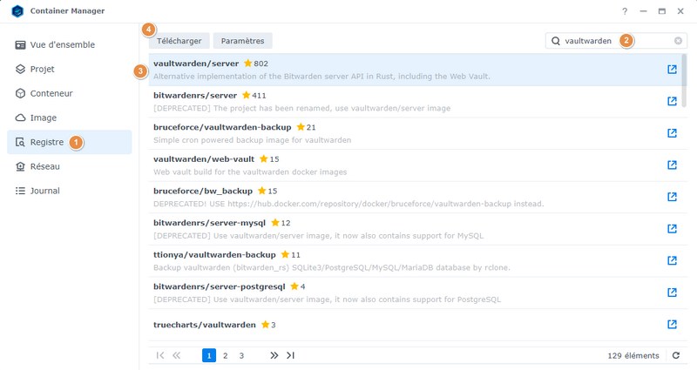Open external link for bruceforce/bw_backup
The image size is (697, 370).
pos(672,197)
